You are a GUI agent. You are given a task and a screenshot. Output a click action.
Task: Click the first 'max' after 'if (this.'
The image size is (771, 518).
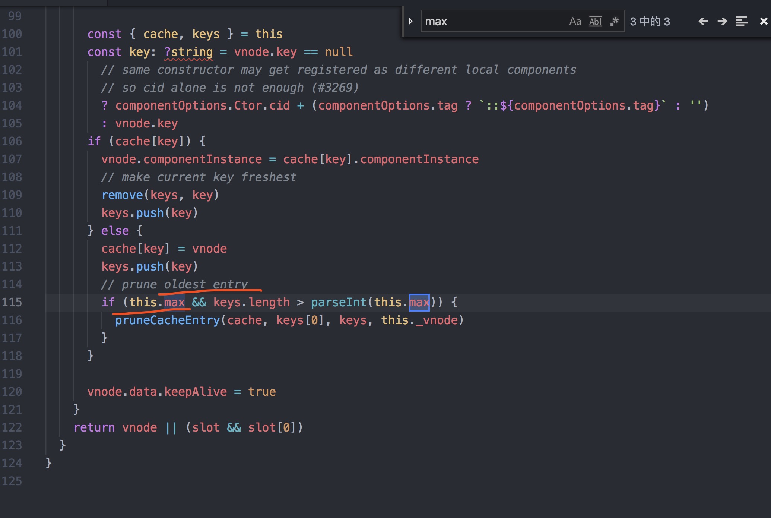175,302
